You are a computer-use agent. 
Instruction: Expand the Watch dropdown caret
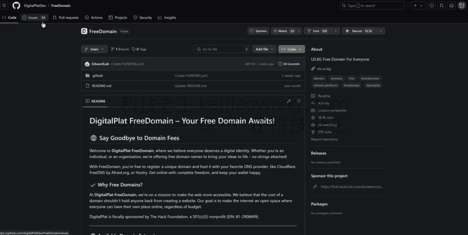click(x=298, y=31)
